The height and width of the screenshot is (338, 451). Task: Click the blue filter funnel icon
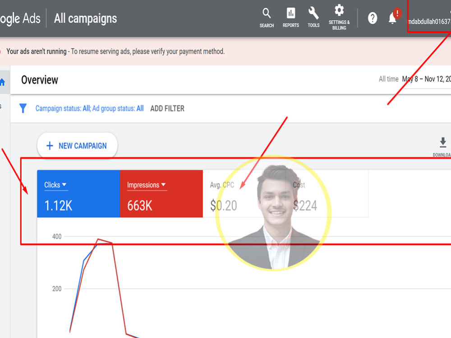(23, 108)
